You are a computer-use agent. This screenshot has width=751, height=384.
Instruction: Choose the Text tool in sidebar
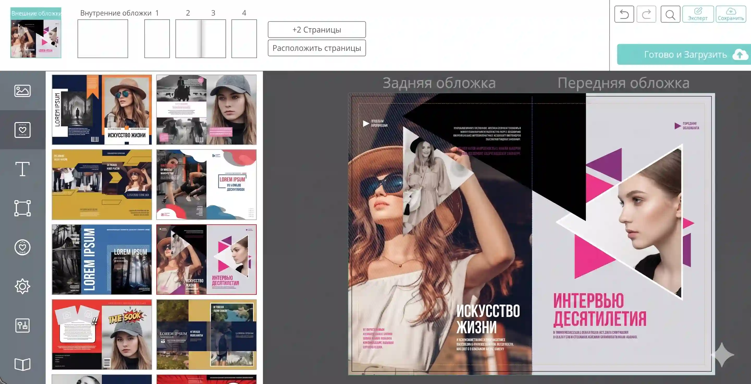22,169
